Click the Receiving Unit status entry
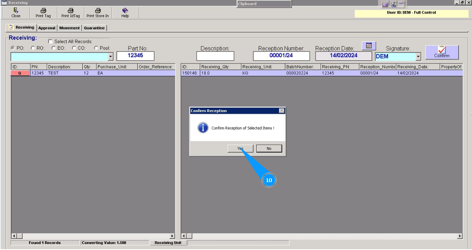 [168, 243]
